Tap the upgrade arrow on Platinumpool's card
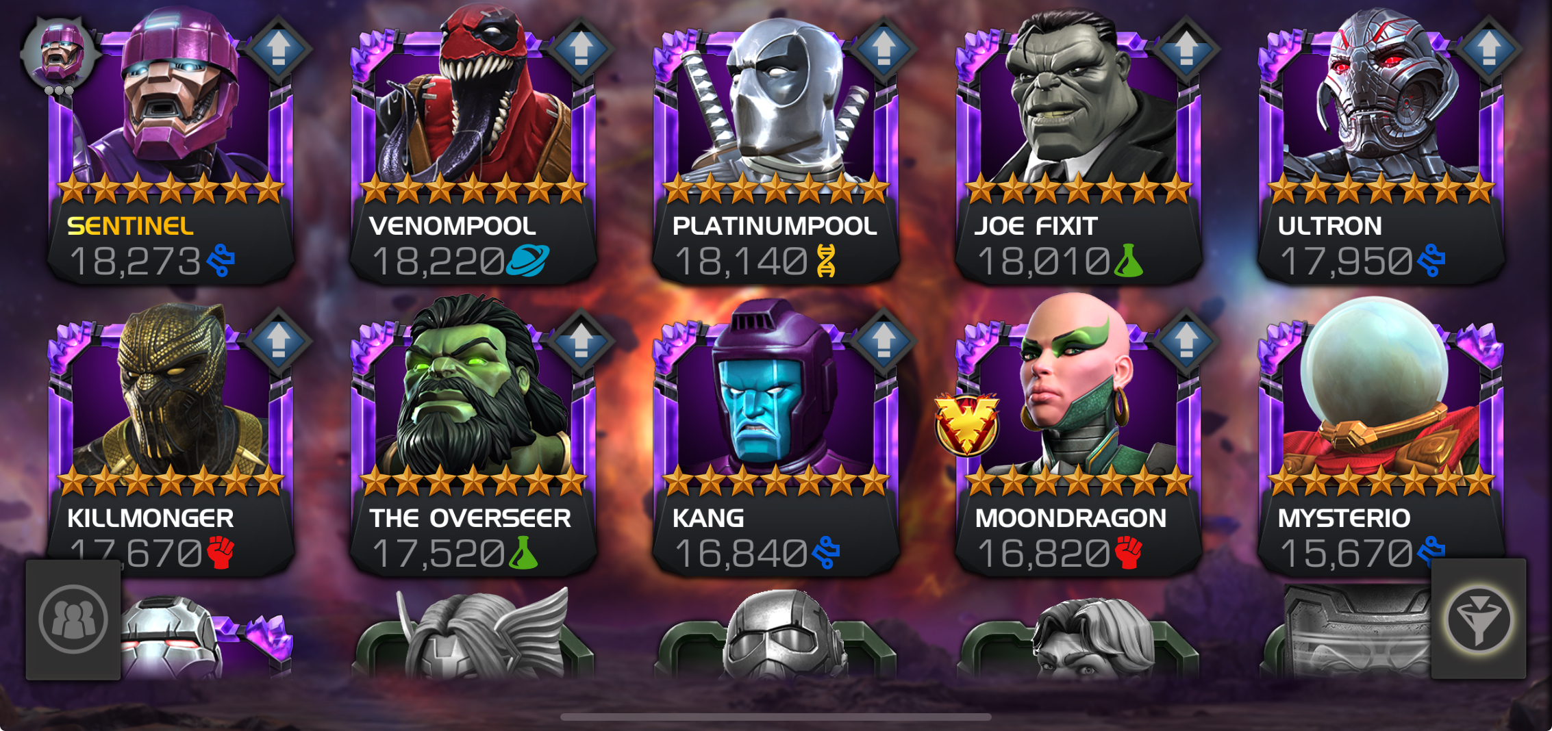This screenshot has width=1552, height=731. click(884, 49)
